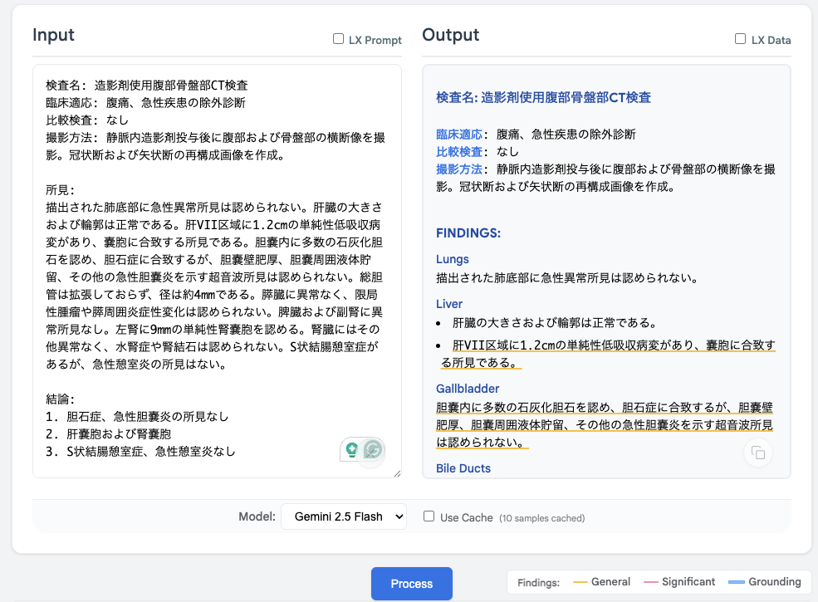This screenshot has width=818, height=602.
Task: Click the 比較検査 label in output
Action: pos(459,152)
